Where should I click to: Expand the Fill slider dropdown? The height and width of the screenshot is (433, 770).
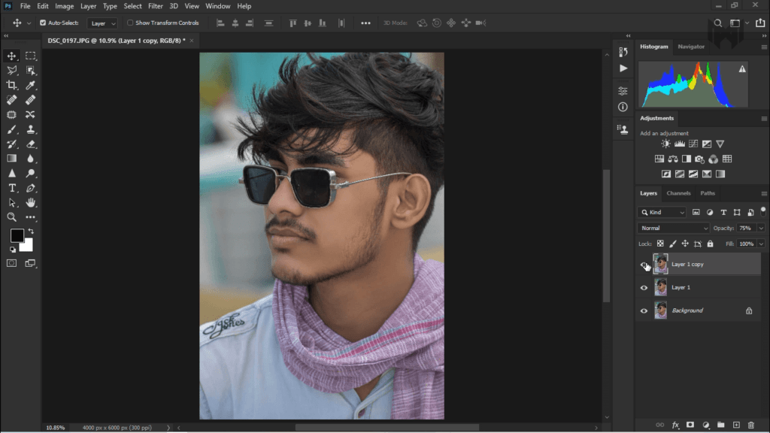761,244
